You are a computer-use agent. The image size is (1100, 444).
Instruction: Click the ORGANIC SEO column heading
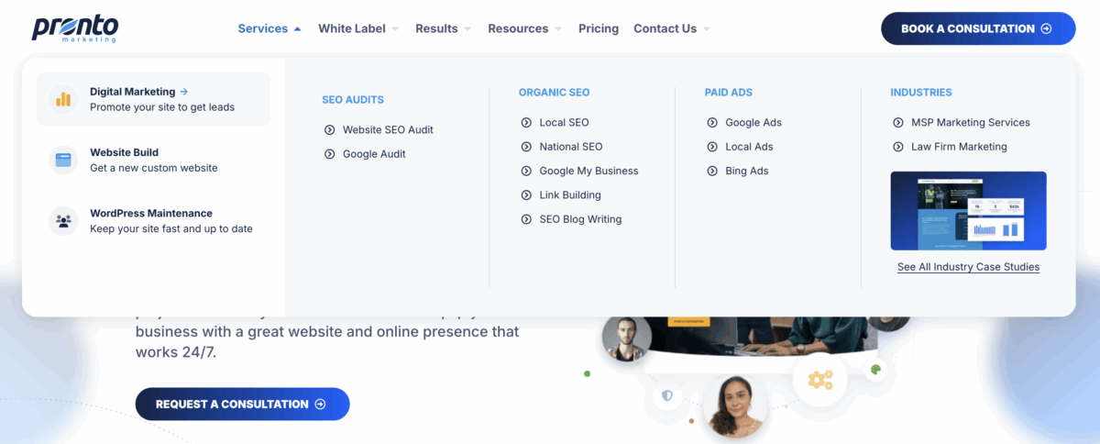coord(554,93)
